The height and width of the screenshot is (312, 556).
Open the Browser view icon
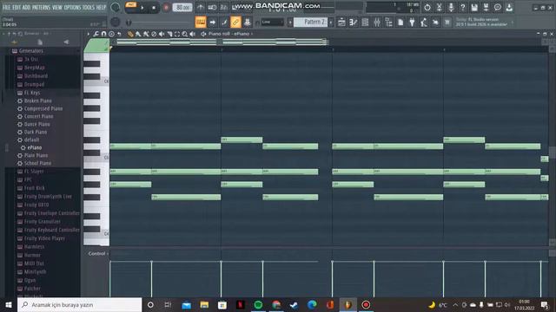(388, 23)
